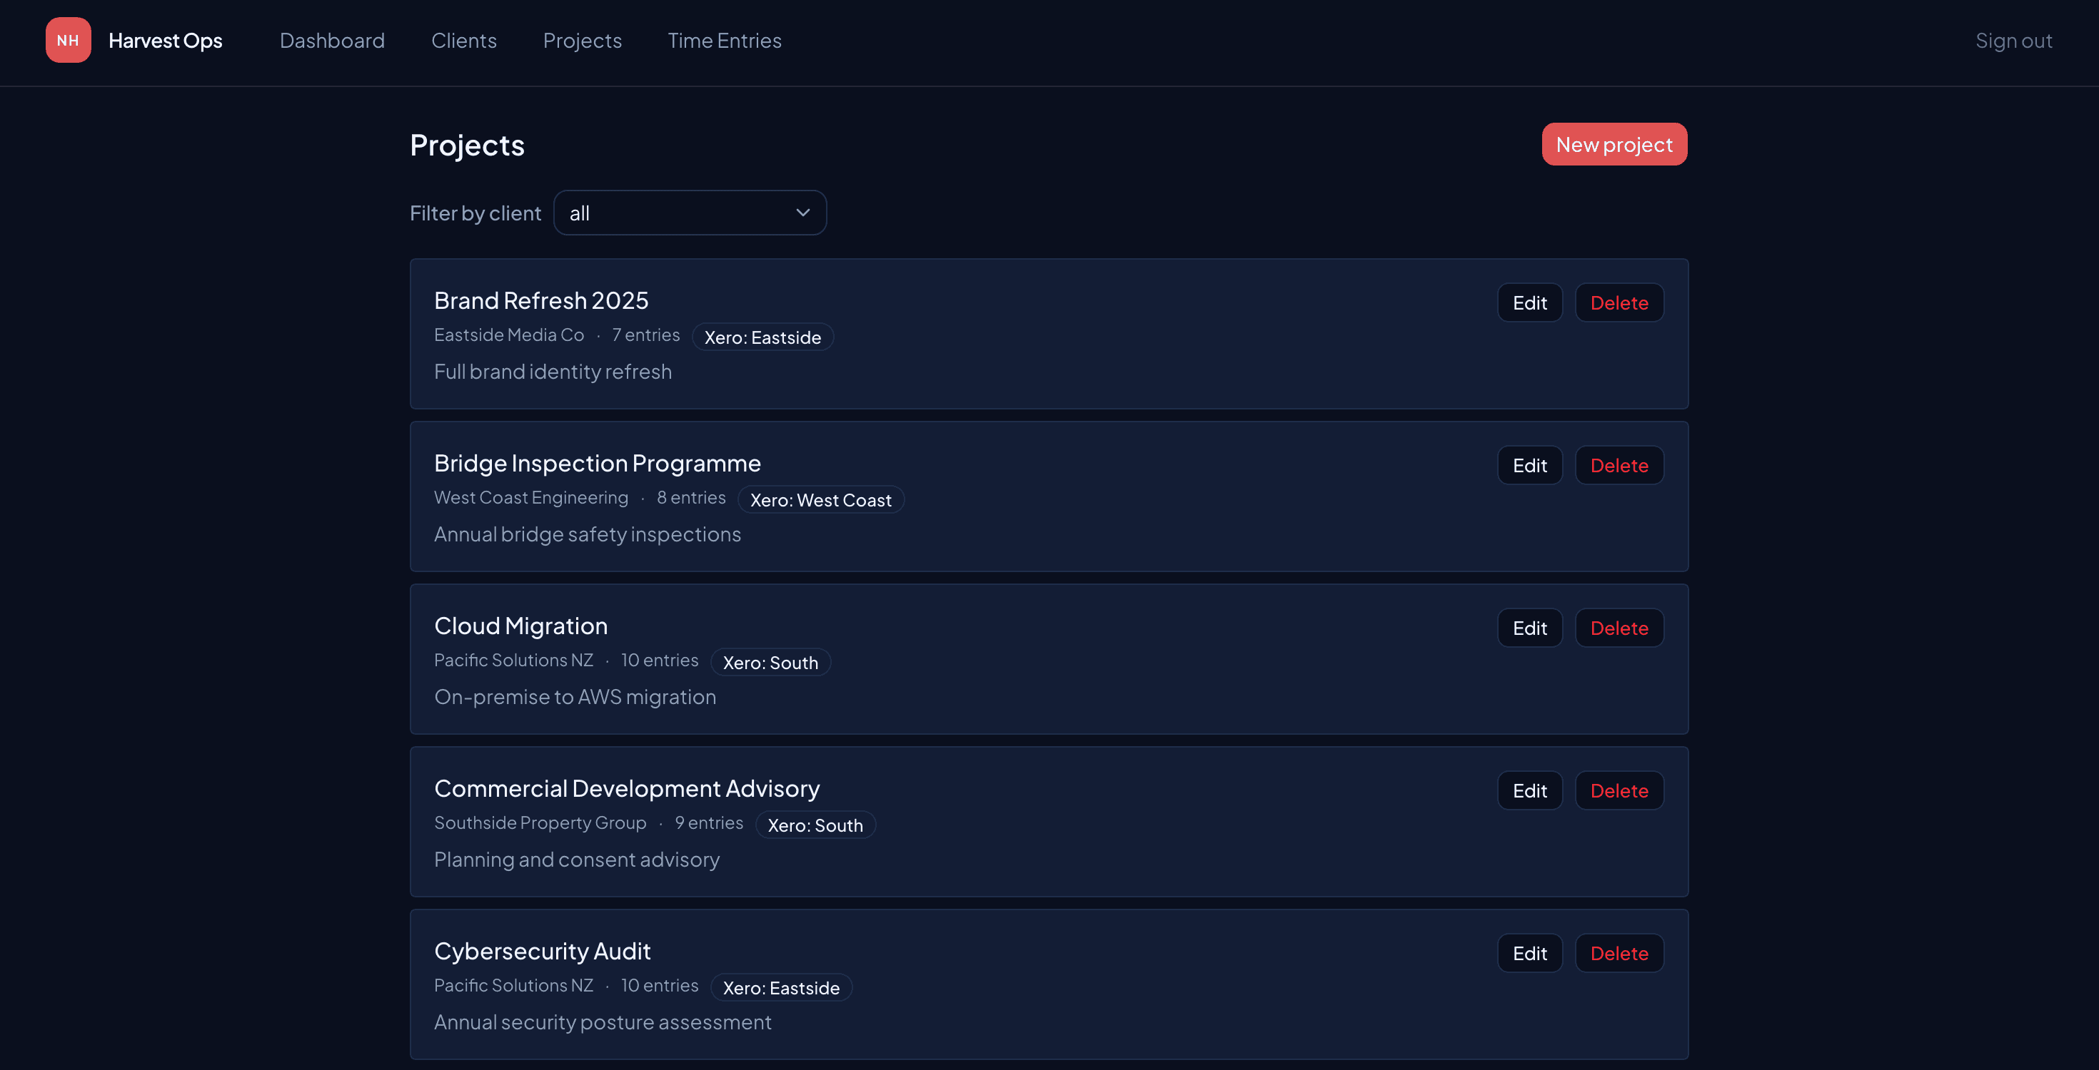Edit the Bridge Inspection Programme project

point(1529,465)
